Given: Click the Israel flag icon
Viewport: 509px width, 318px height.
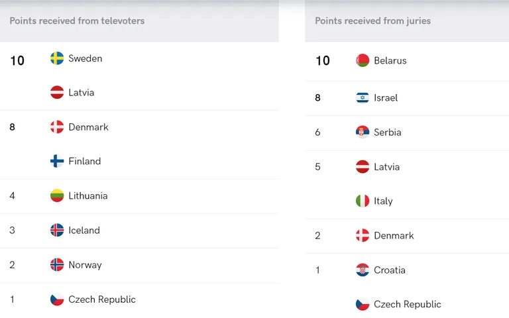Looking at the screenshot, I should (x=363, y=97).
